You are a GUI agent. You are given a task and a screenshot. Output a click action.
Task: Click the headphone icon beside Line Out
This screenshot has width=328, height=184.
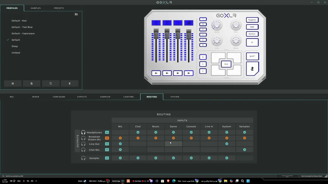point(83,144)
